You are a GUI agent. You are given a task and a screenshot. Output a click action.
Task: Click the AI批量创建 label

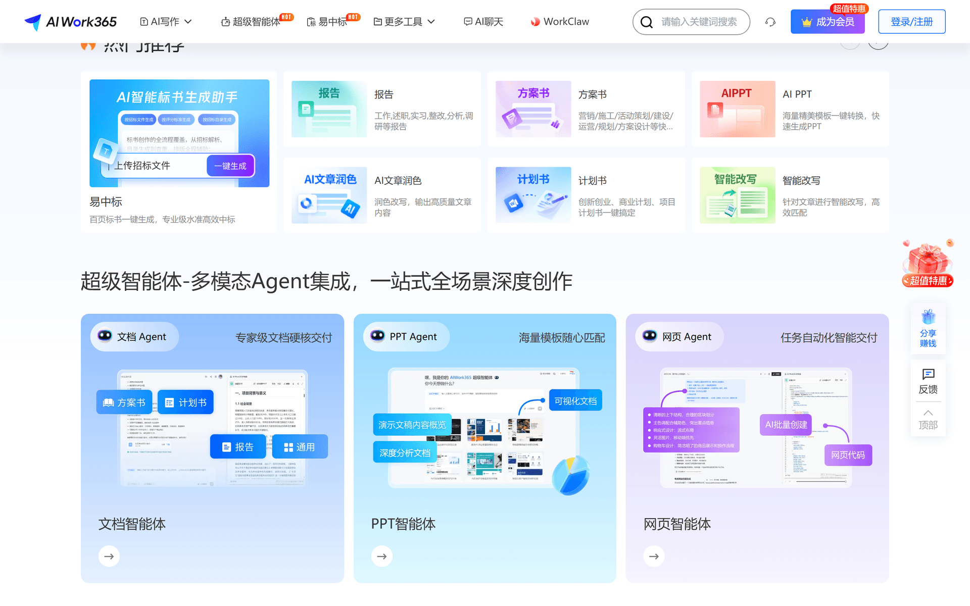coord(786,425)
